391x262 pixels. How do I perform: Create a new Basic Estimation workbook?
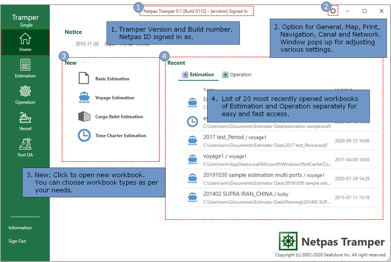(112, 79)
